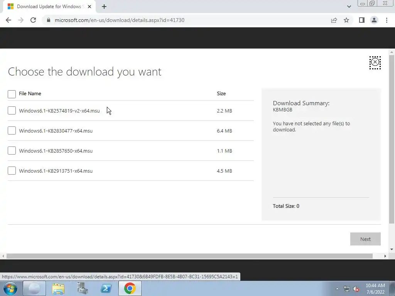Click the Next button
The image size is (395, 296).
click(365, 239)
